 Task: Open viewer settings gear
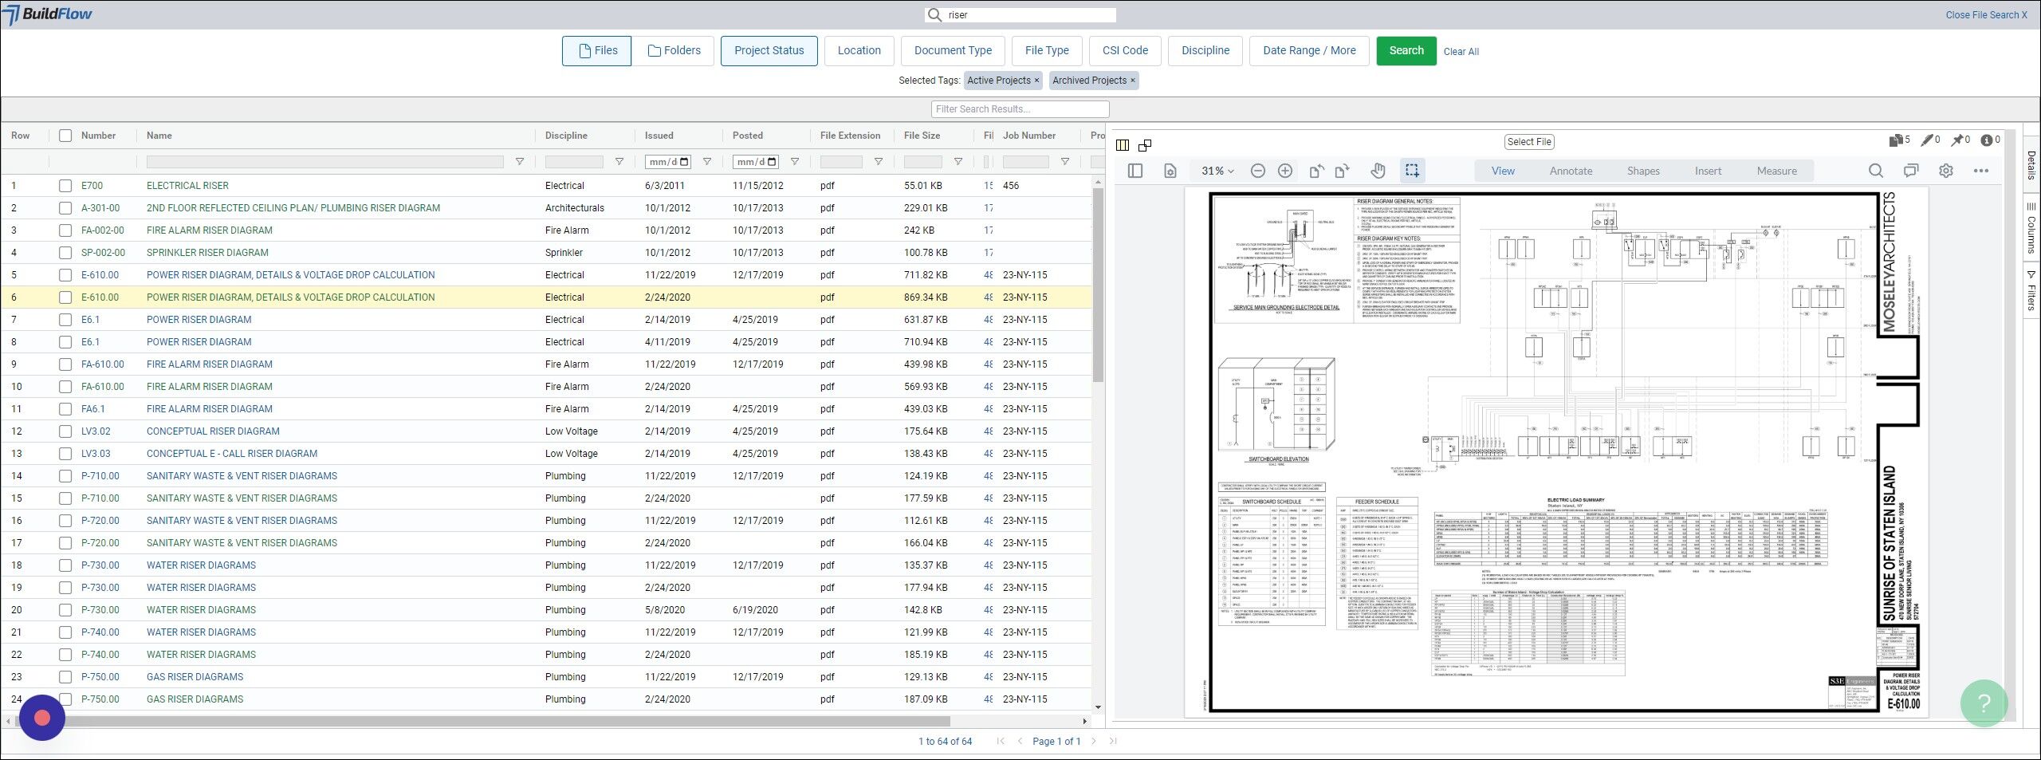point(1945,171)
